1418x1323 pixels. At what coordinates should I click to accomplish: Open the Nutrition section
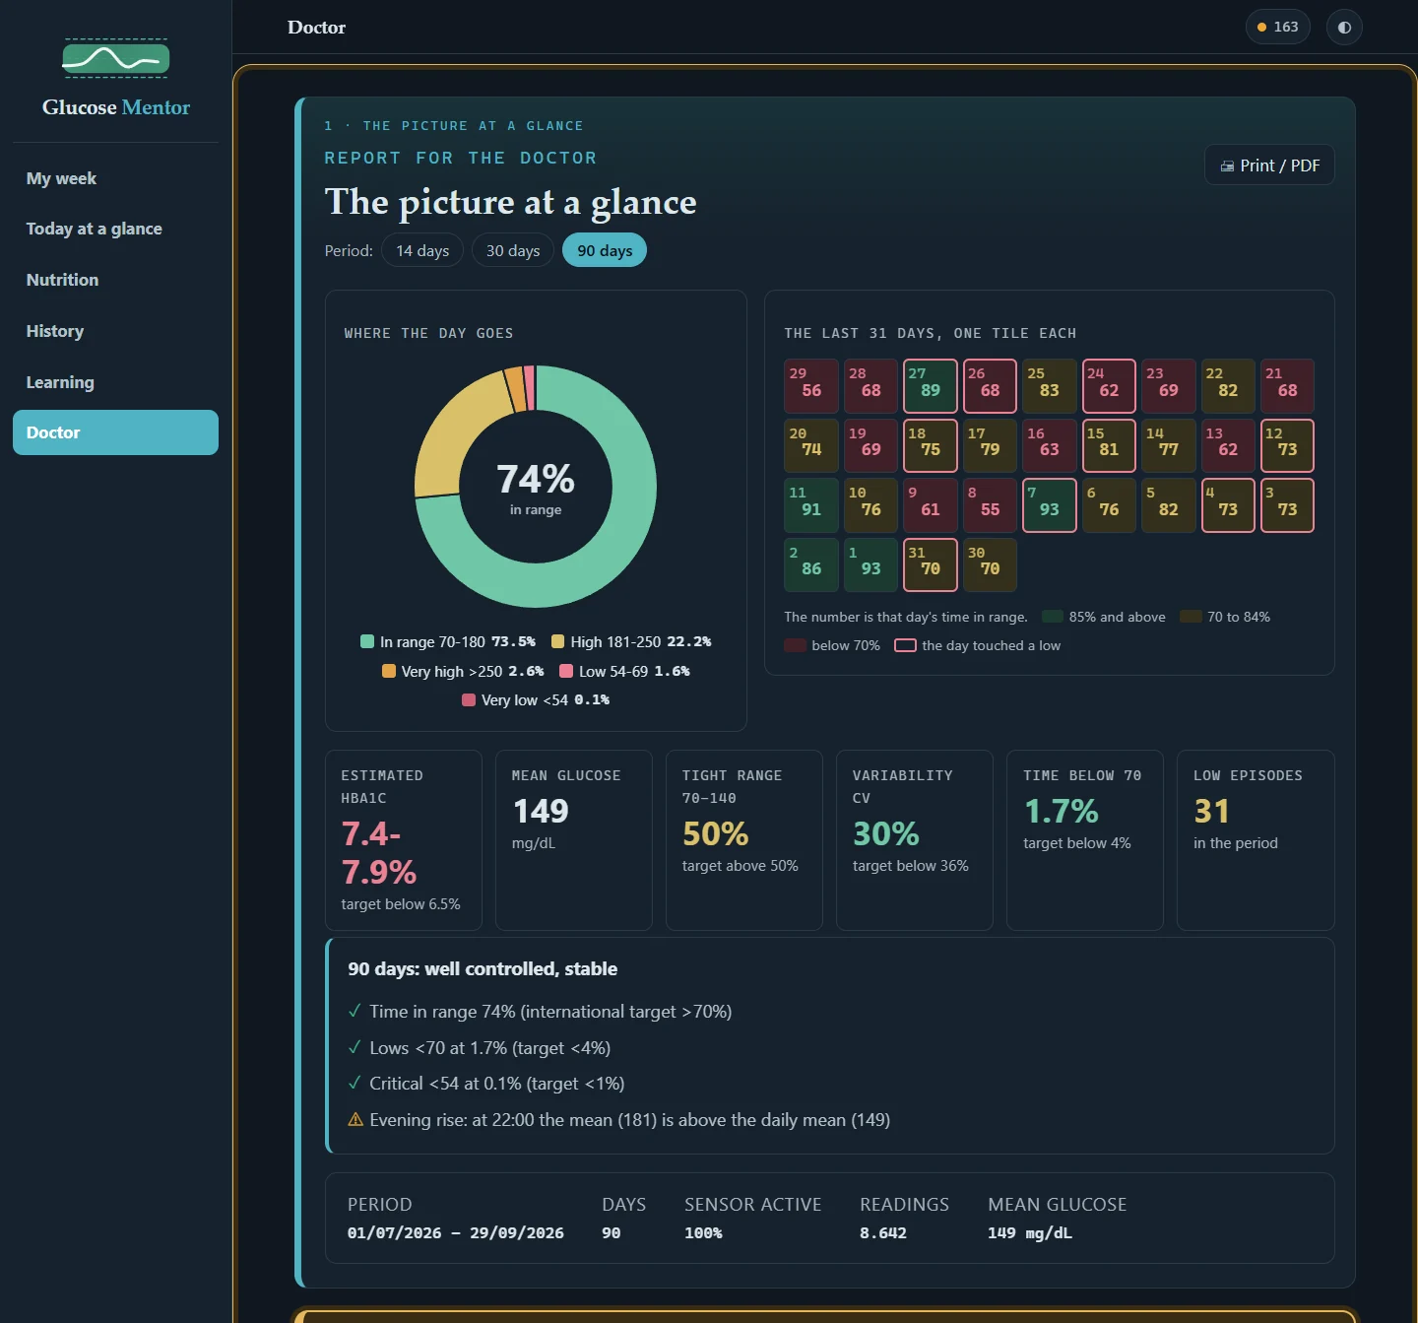[115, 280]
